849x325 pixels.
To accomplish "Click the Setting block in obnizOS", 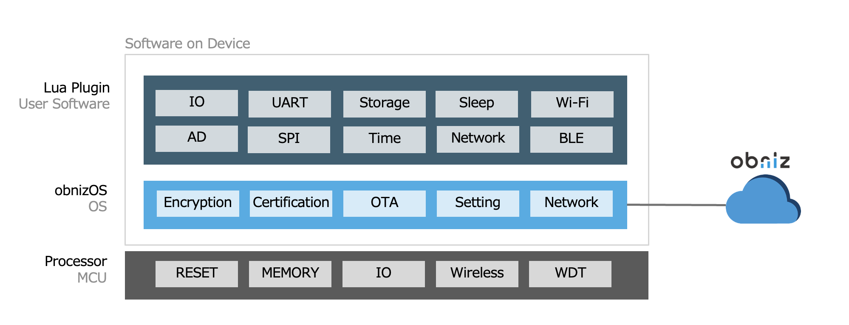I will pyautogui.click(x=478, y=203).
